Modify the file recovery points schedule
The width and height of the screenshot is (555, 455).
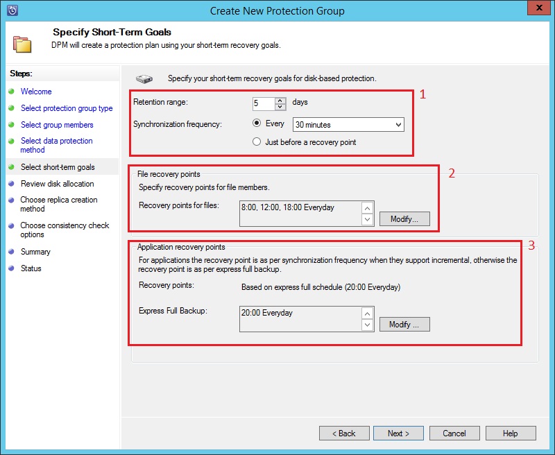pyautogui.click(x=404, y=219)
